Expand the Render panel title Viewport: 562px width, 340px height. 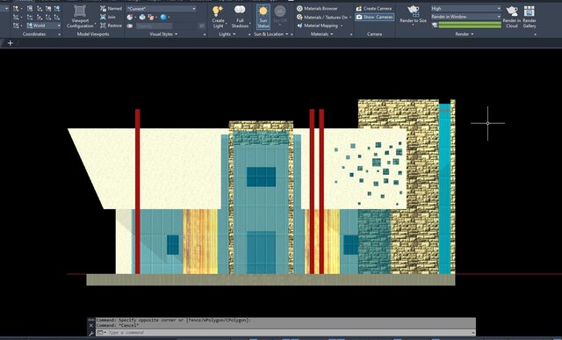465,34
